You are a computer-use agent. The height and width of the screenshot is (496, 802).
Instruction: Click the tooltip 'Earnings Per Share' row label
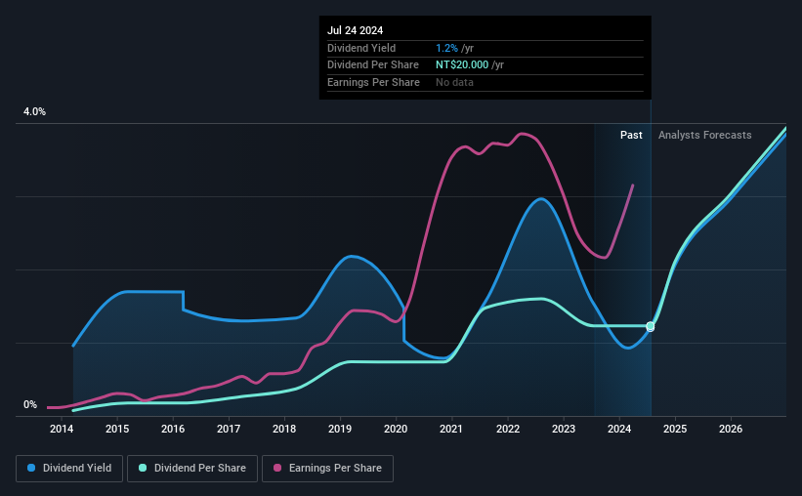(373, 82)
